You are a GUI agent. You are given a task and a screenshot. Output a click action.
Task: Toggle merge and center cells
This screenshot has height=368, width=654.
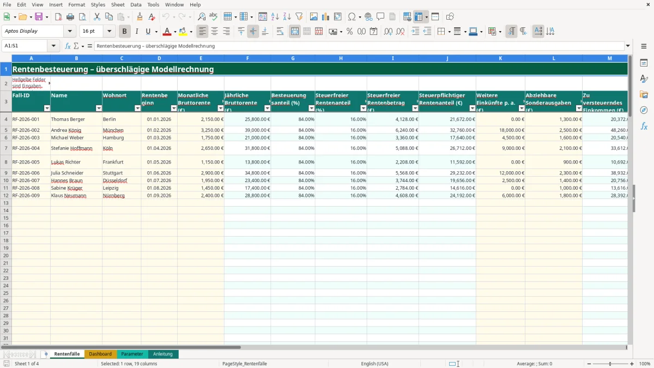(295, 32)
